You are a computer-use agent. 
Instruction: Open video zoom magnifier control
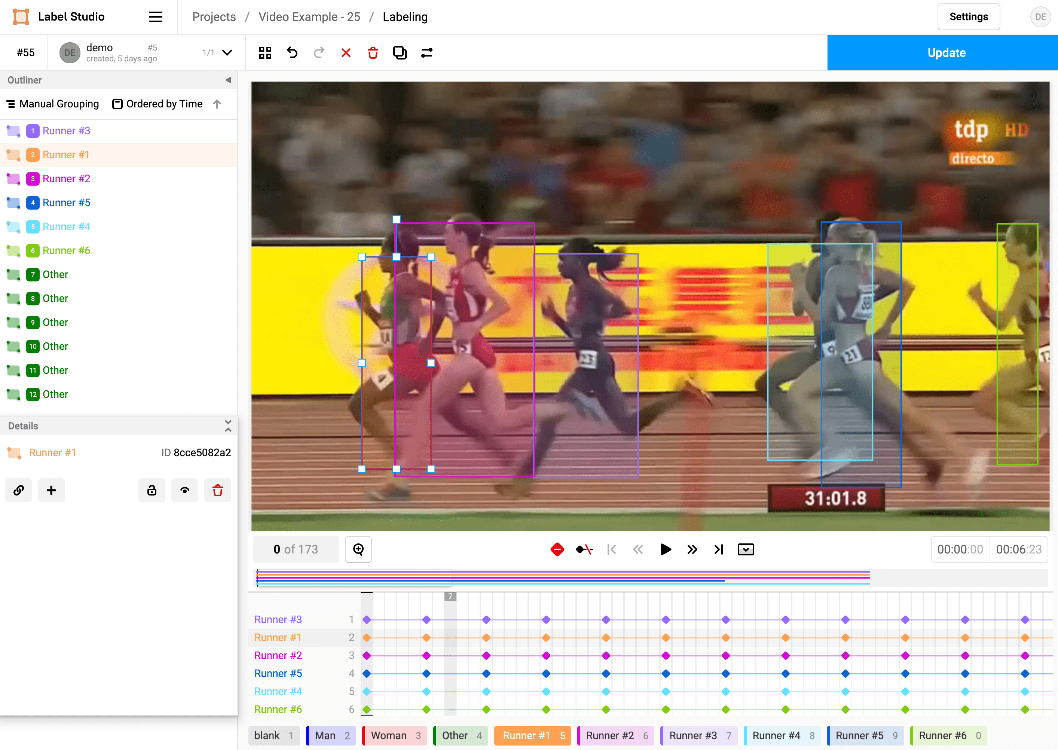358,549
